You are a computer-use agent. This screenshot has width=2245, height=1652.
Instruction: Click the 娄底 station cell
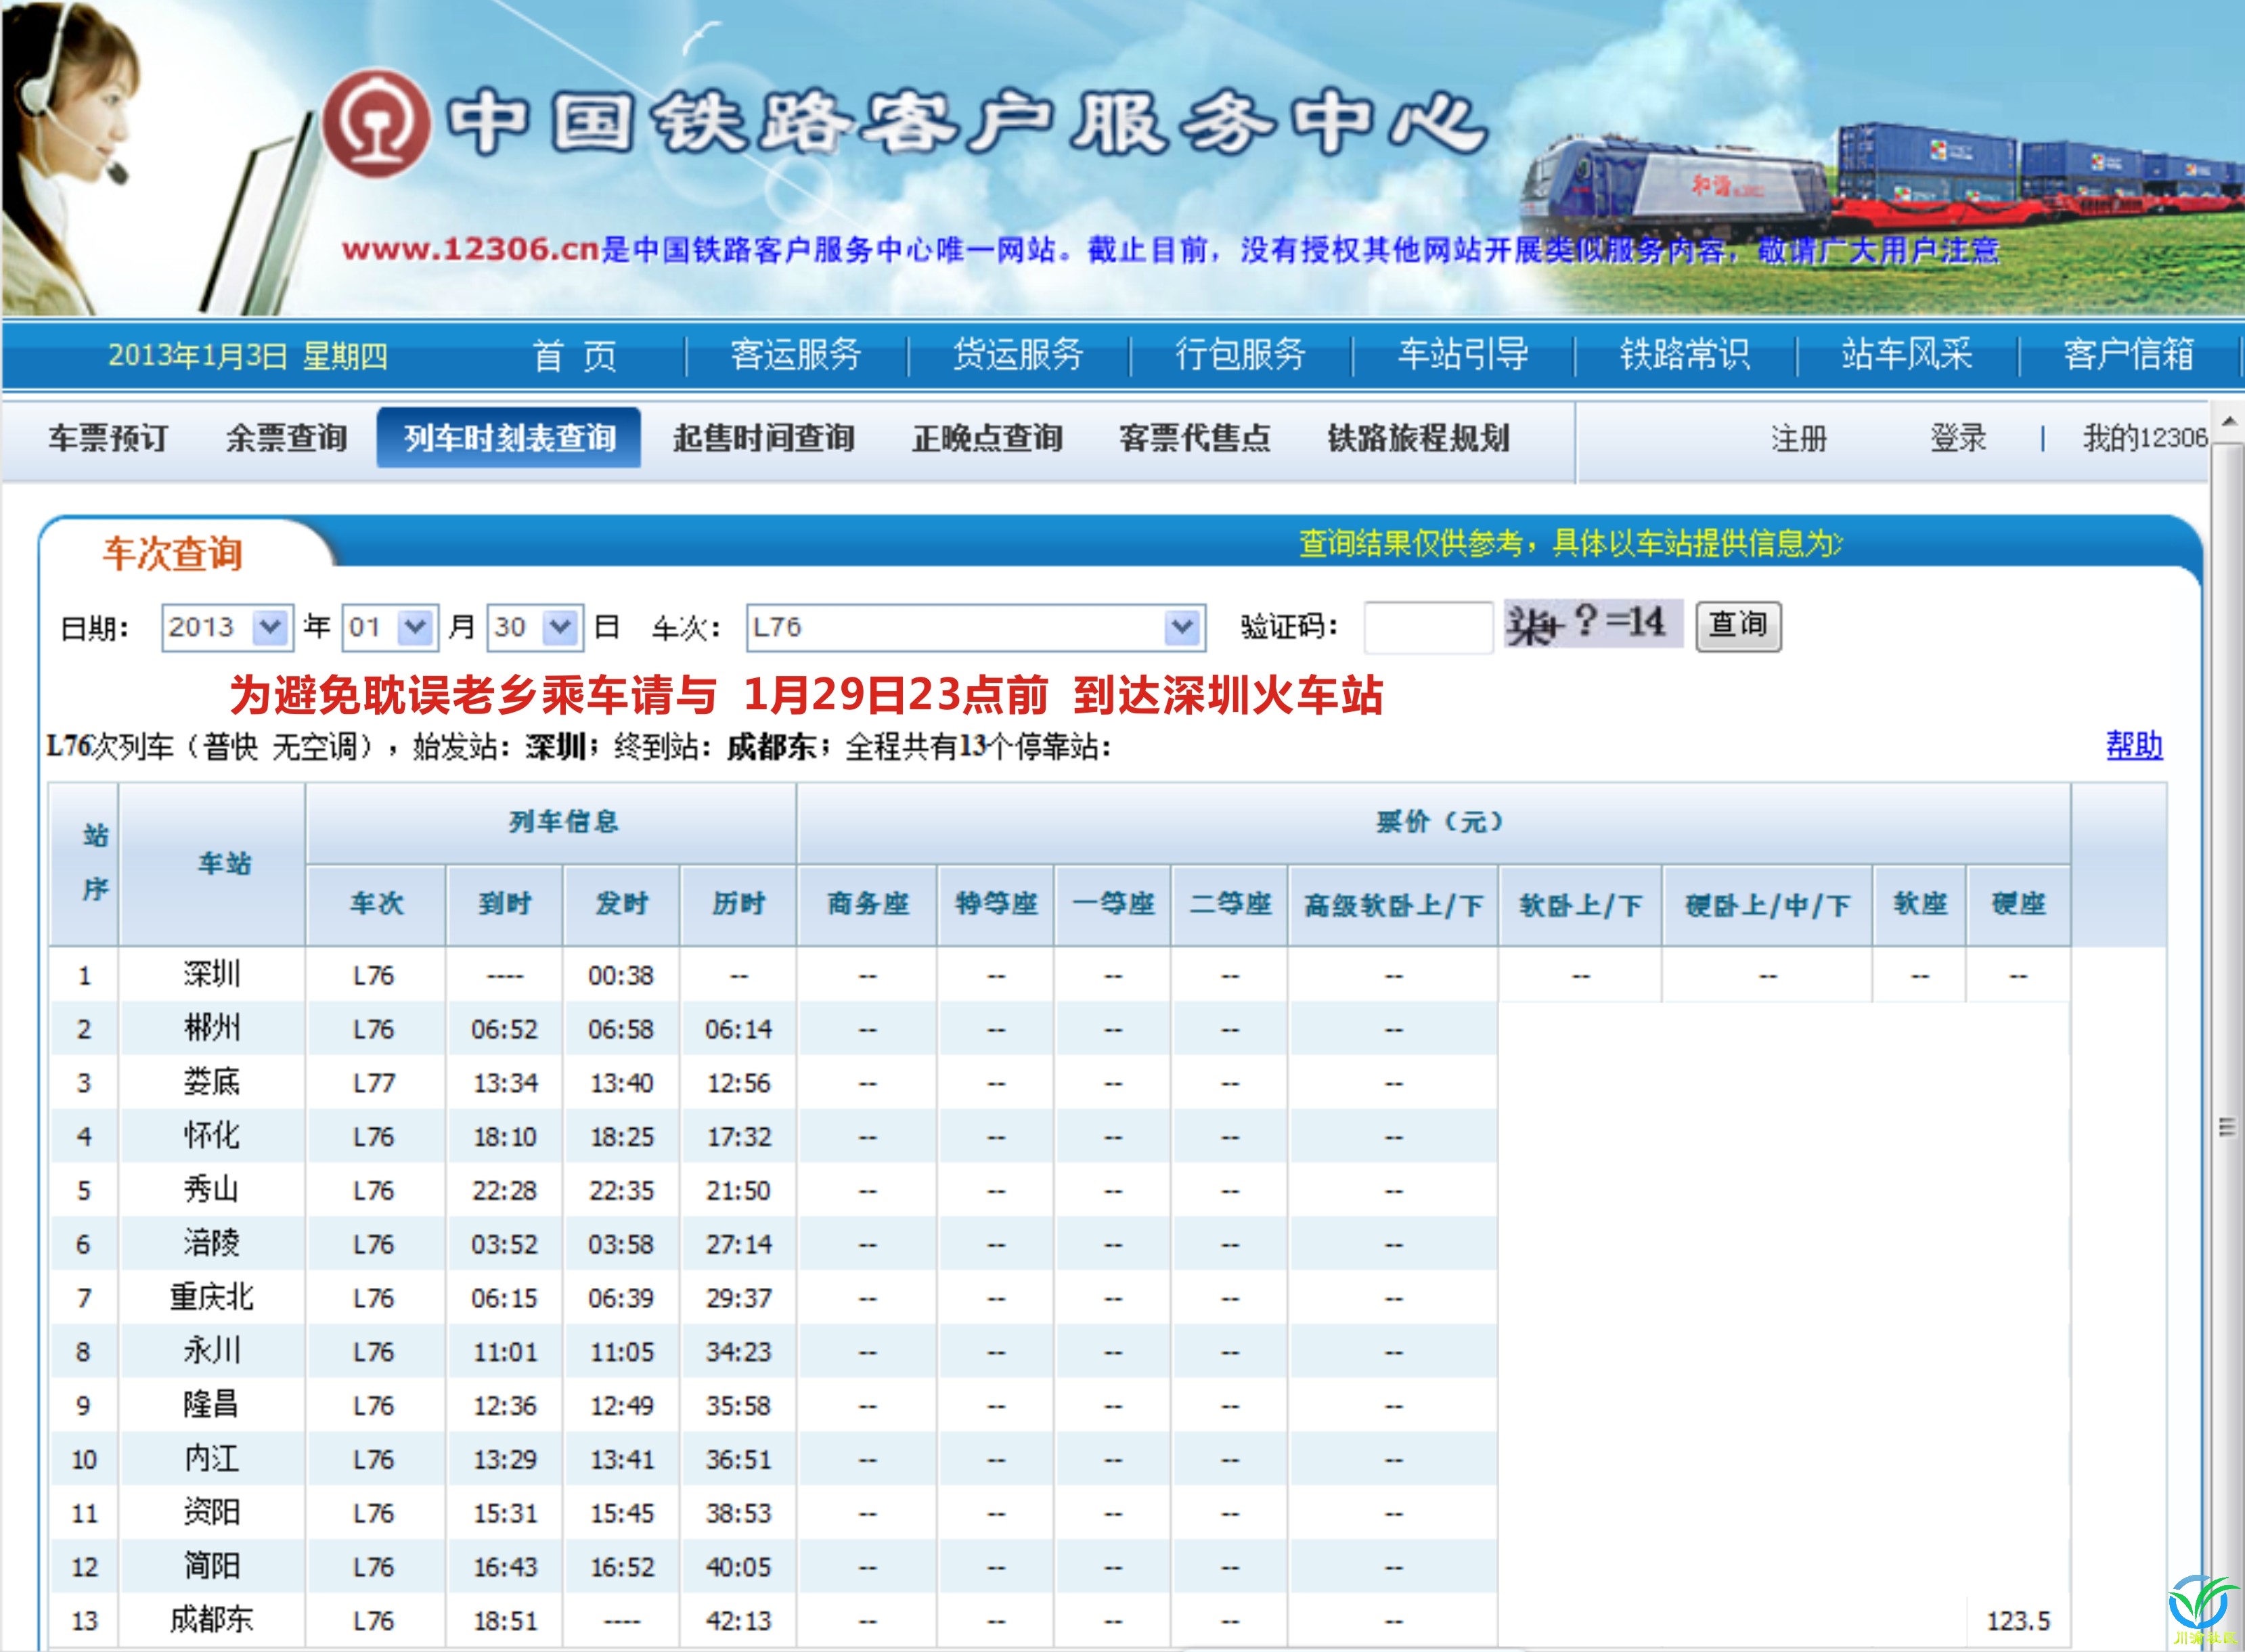212,1082
